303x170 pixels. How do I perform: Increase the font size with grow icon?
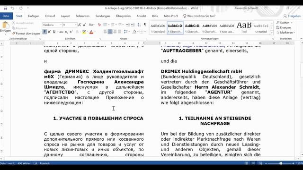(x=80, y=25)
